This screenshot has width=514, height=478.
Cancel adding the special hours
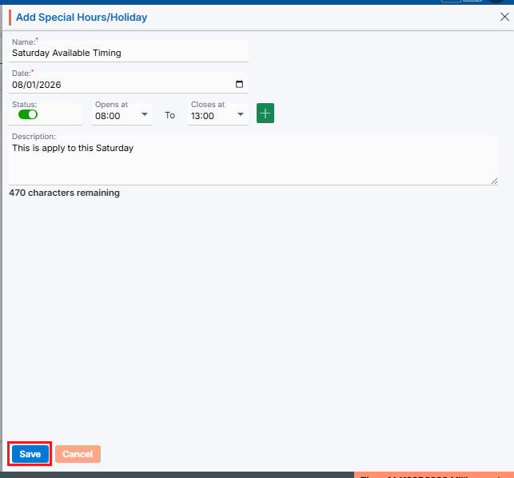(x=78, y=454)
